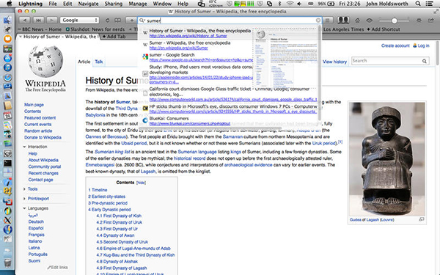Toggle the eye-shaped view icon in toolbar

pyautogui.click(x=370, y=21)
